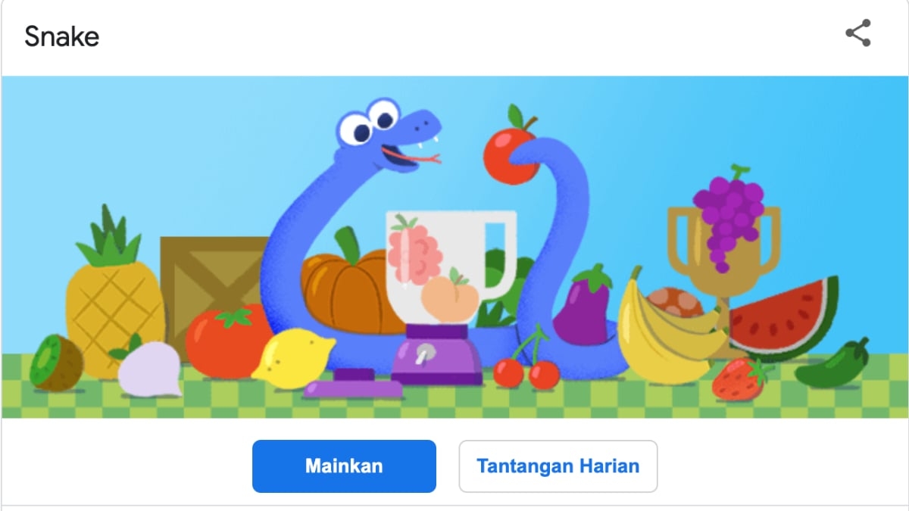Click the red apple held by snake
Screen dimensions: 909x511
pos(511,151)
